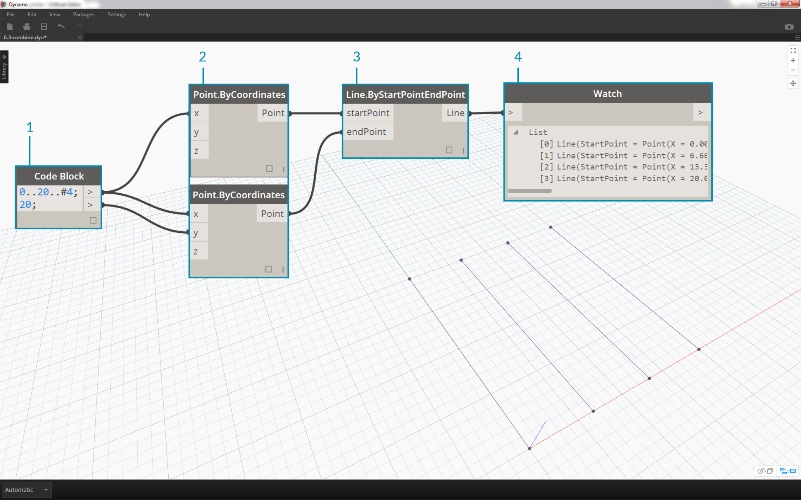801x500 pixels.
Task: Open the Help menu
Action: coord(144,15)
